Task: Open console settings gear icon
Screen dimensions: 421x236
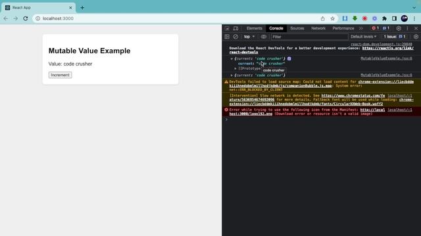Action: coord(416,37)
